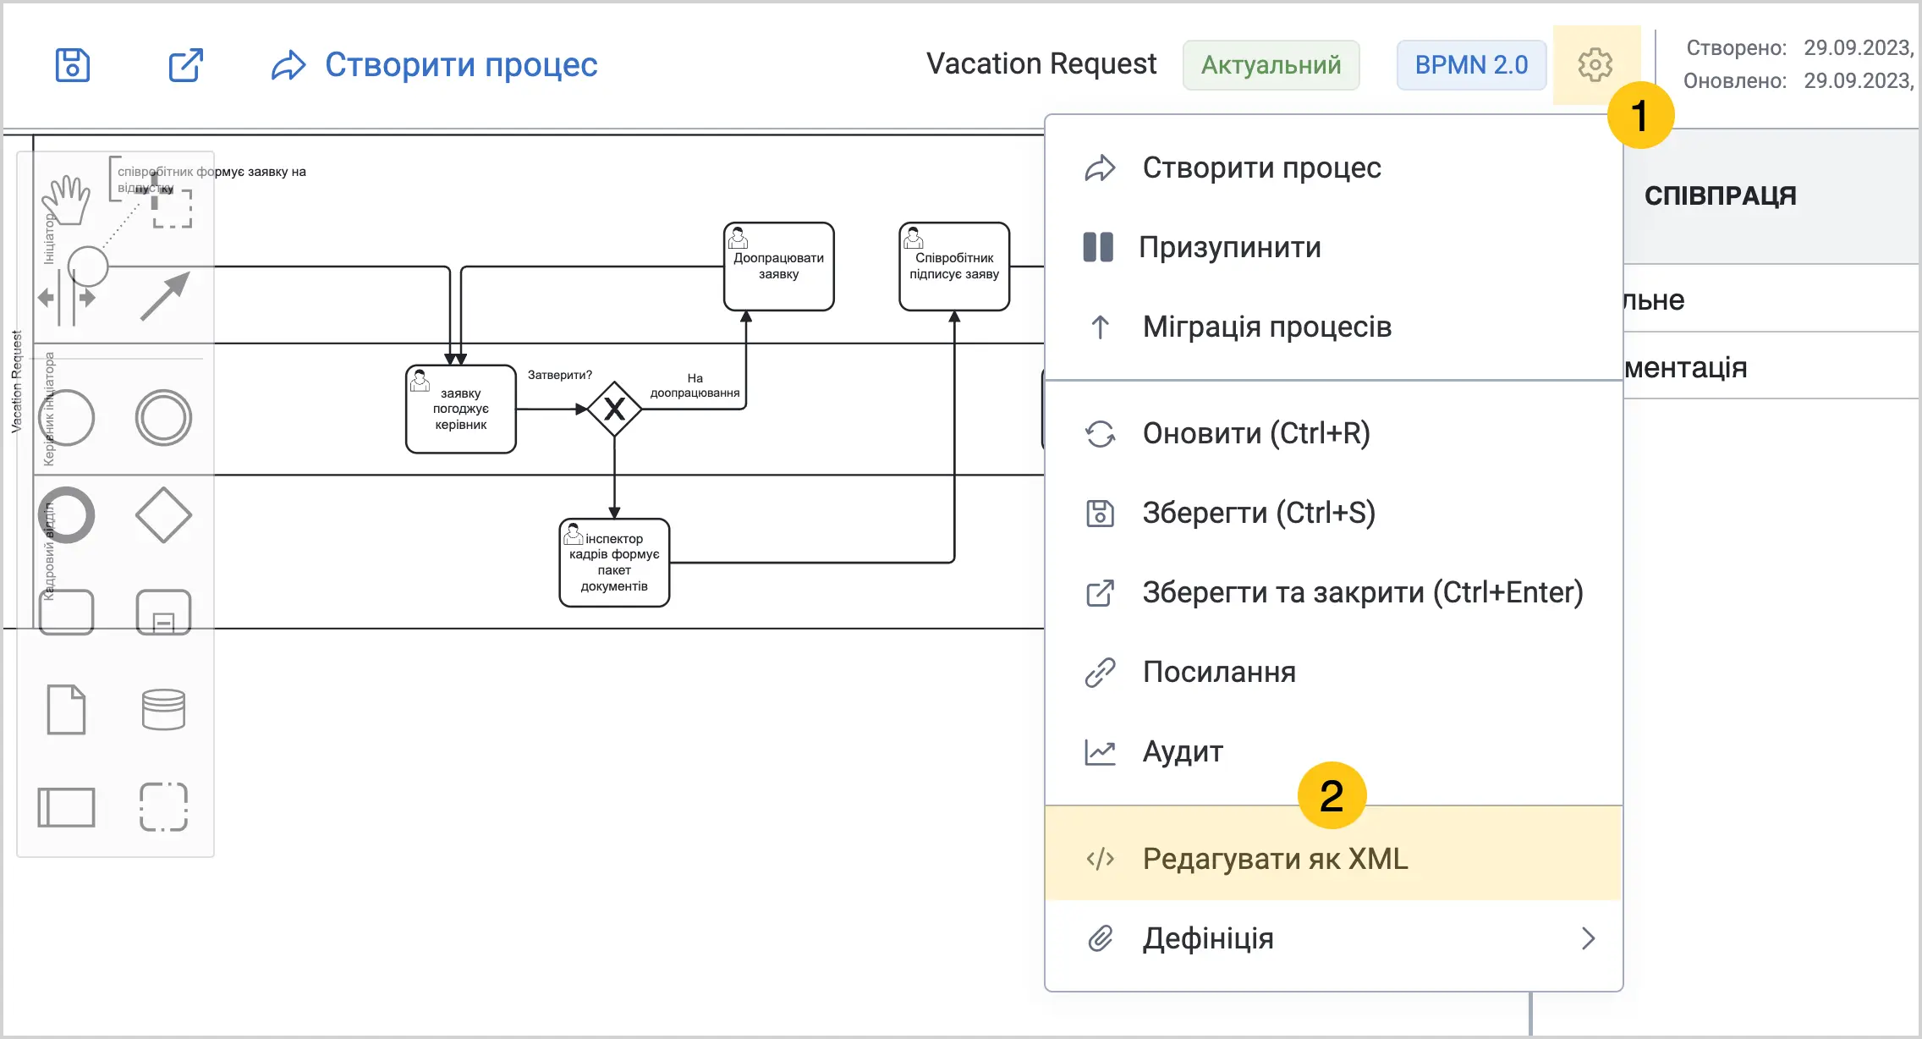Choose Створити процес in dropdown menu
This screenshot has height=1039, width=1922.
click(1334, 168)
